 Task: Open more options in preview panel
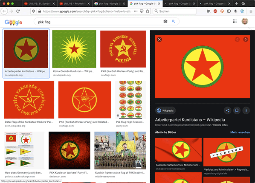point(246,110)
